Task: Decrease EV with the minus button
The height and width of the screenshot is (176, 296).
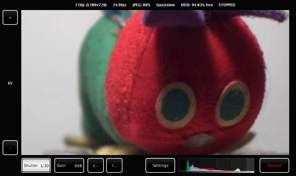Action: (10, 148)
